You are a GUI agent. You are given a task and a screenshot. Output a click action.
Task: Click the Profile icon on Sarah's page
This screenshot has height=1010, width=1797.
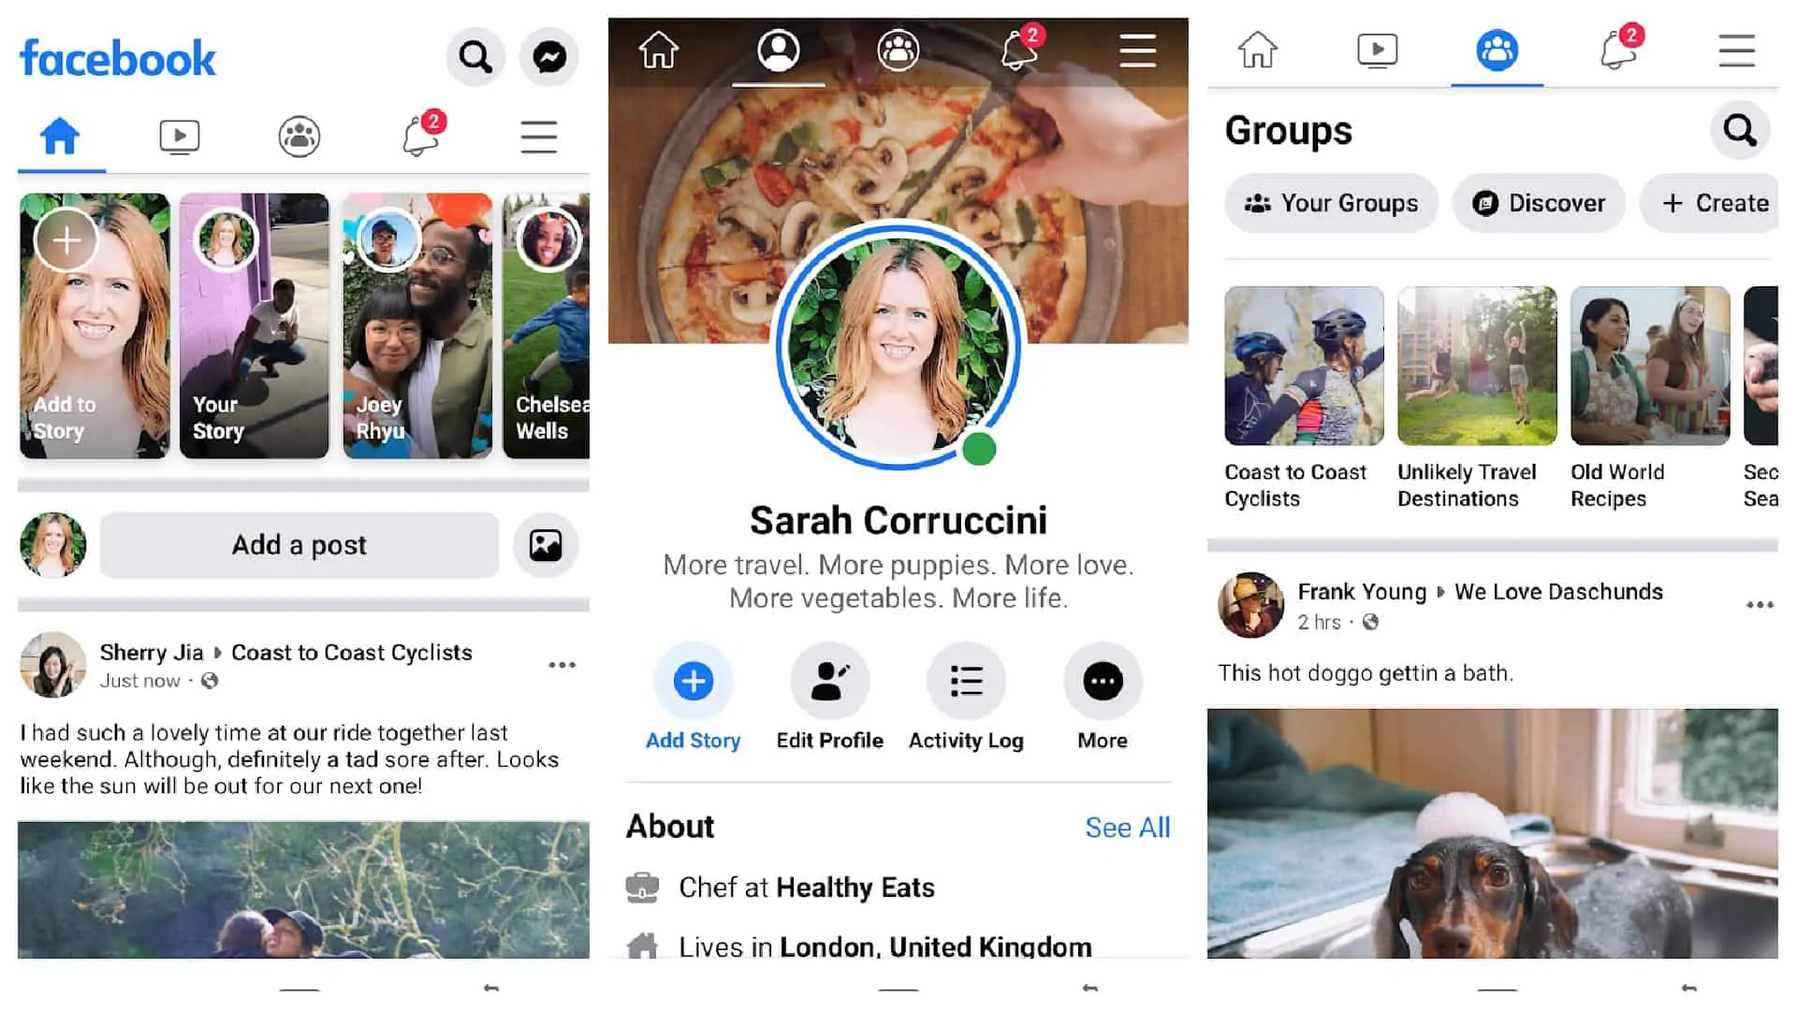[778, 50]
